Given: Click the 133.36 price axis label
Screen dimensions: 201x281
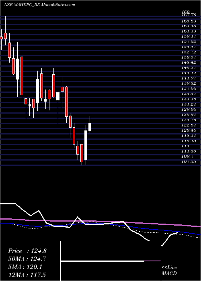Looking at the screenshot, I should [189, 99].
